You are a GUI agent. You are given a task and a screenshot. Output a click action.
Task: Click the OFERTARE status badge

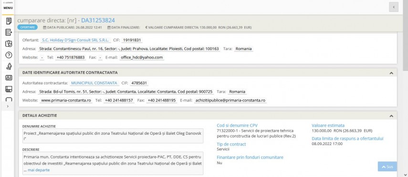[27, 27]
